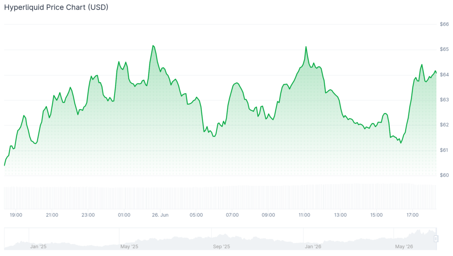Screen dimensions: 453x256
Task: Click the 05:00 time axis label
Action: click(196, 215)
